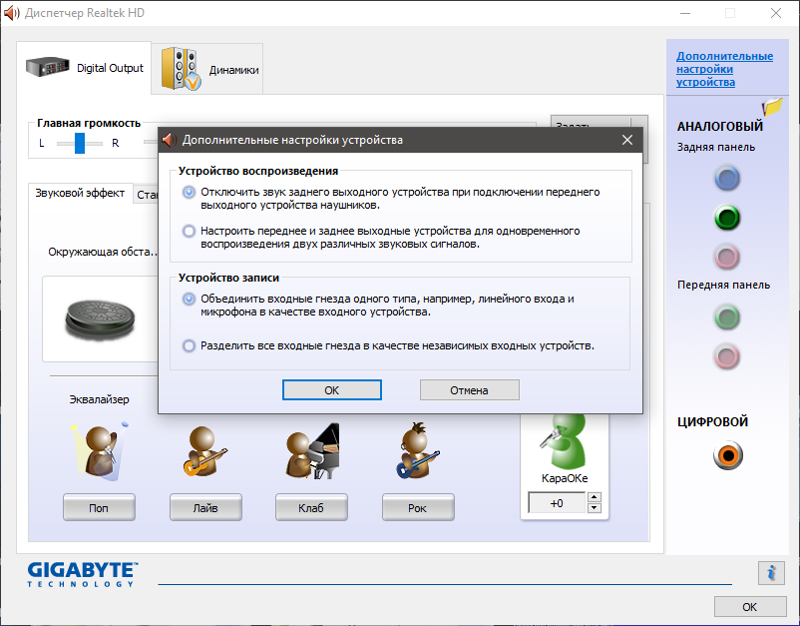Click the green rear panel output jack
Screen dimensions: 800x626
[727, 218]
